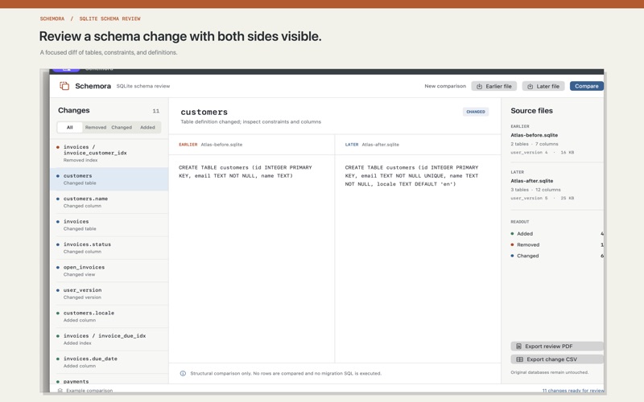Select the invoices.due_date added column row

click(x=109, y=363)
